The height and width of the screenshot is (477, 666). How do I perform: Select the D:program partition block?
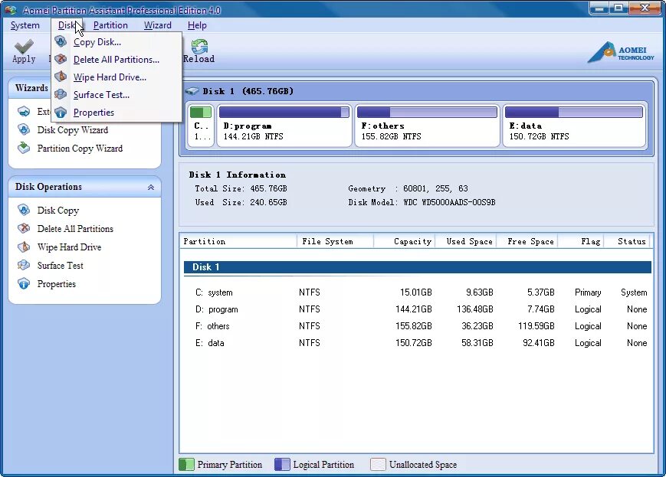coord(284,126)
